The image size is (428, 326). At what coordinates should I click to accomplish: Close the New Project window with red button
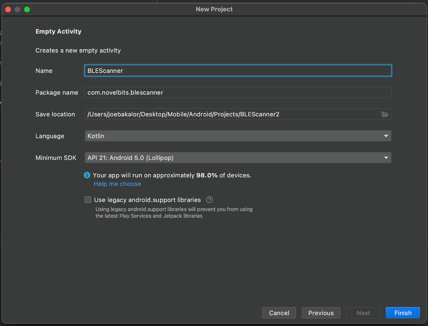(x=8, y=9)
